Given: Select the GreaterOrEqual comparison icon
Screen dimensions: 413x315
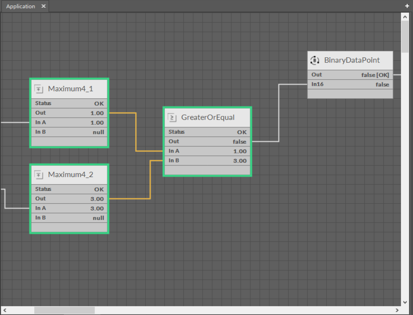Looking at the screenshot, I should 172,117.
